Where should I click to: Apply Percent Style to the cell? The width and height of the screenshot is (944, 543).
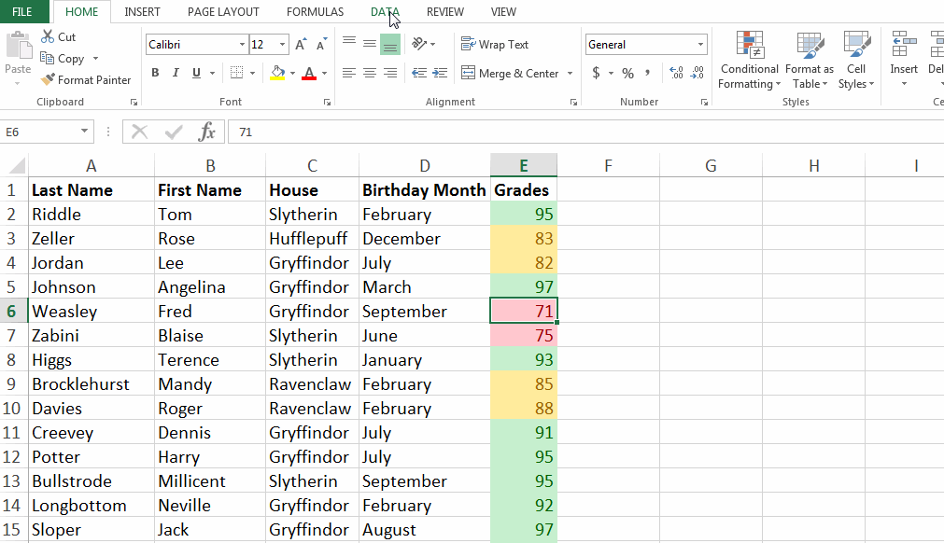tap(627, 73)
